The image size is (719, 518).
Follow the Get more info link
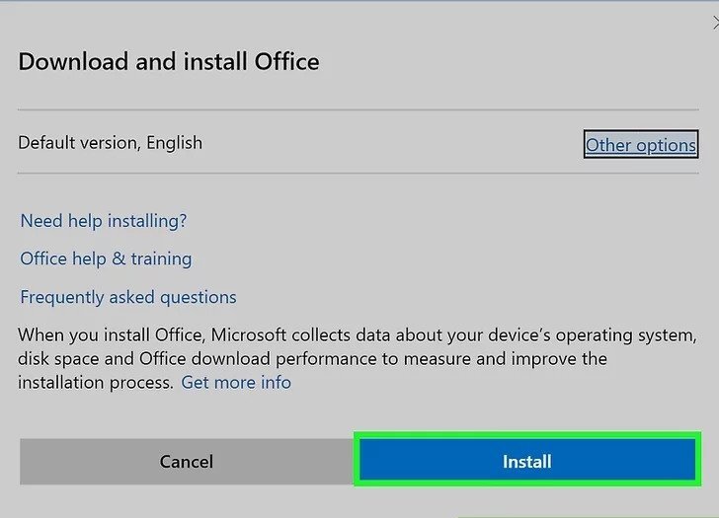pos(236,382)
